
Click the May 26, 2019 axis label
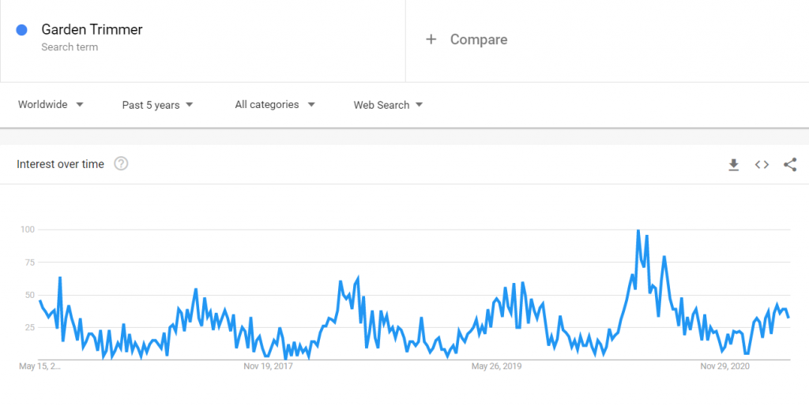point(496,367)
